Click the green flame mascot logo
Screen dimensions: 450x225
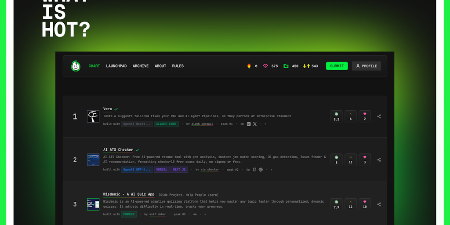76,66
